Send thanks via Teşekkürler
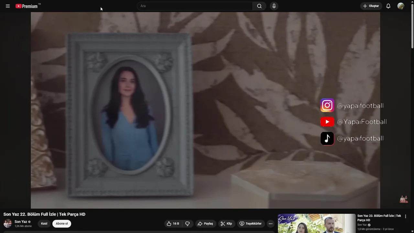The width and height of the screenshot is (414, 233). [x=251, y=224]
